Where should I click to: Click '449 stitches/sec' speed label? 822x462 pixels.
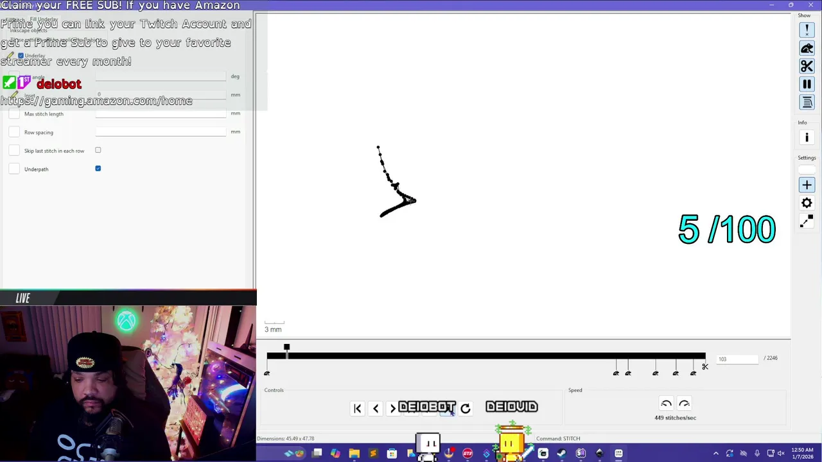click(675, 418)
